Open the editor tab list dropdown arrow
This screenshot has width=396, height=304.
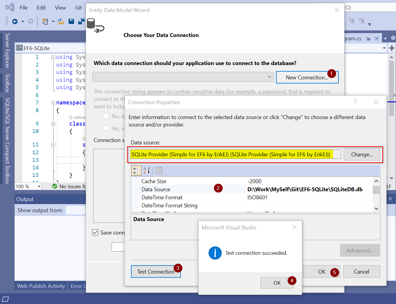(x=385, y=39)
